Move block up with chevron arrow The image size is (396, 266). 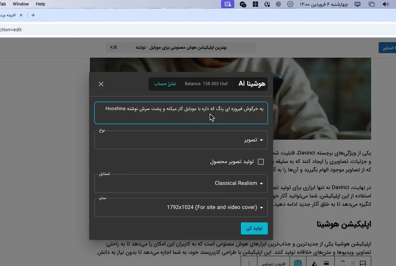click(x=343, y=261)
